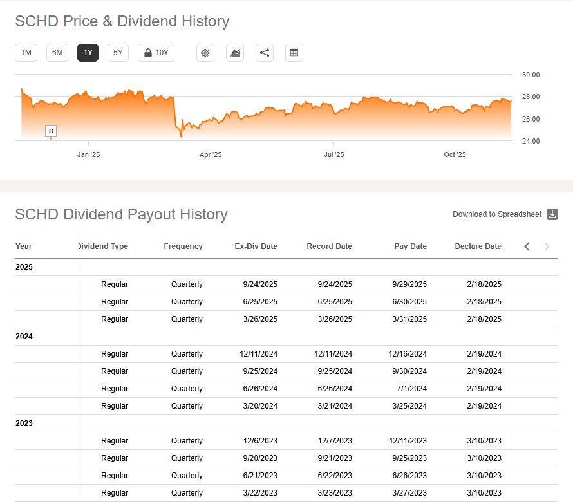Click ex-div date 9/20/2023
573x502 pixels.
tap(260, 458)
